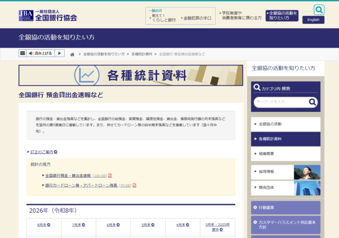Screen dimensions: 339x238
Task: Submit category search with magnifier button
Action: (312, 102)
